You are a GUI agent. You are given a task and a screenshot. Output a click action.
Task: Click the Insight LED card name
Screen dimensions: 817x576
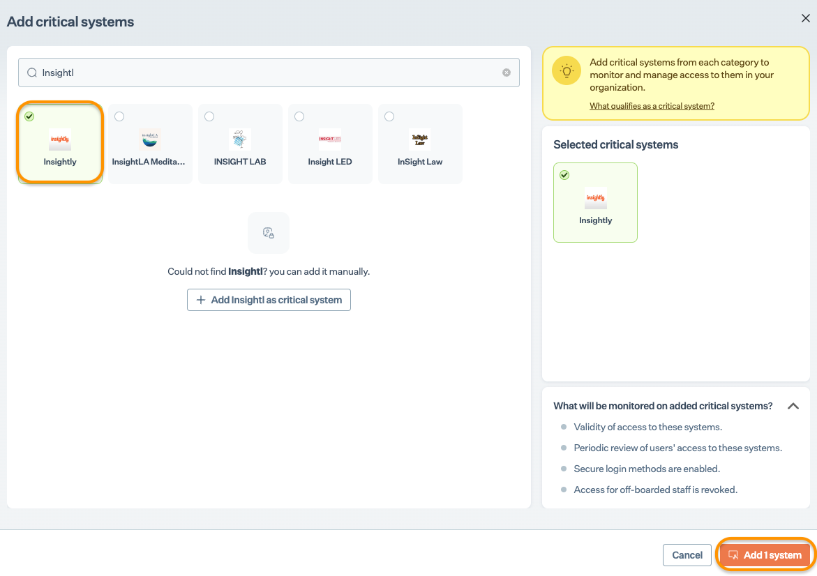click(x=330, y=162)
